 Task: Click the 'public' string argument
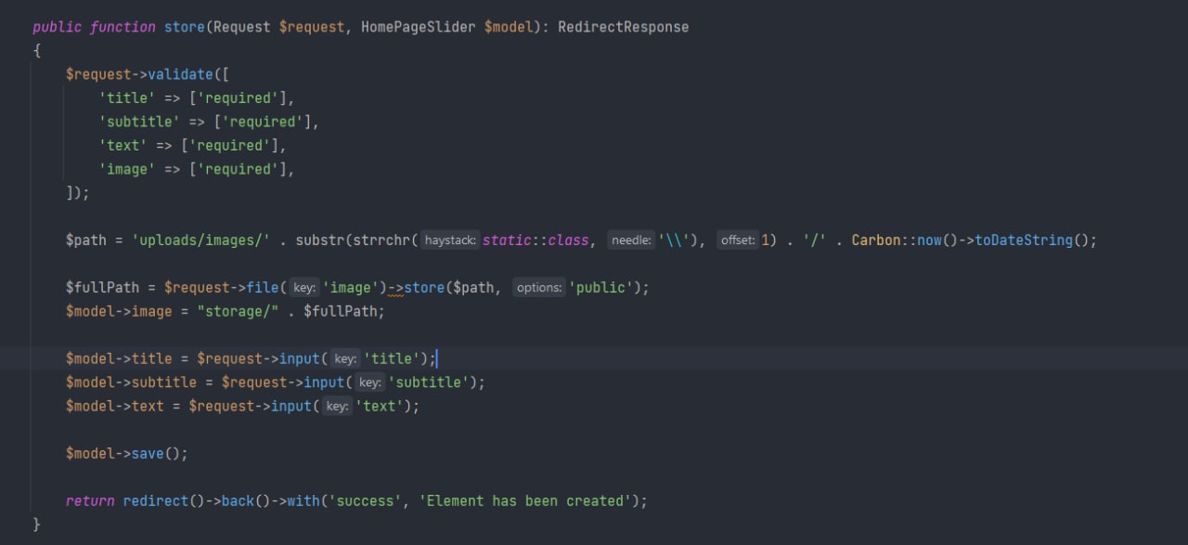pyautogui.click(x=600, y=288)
